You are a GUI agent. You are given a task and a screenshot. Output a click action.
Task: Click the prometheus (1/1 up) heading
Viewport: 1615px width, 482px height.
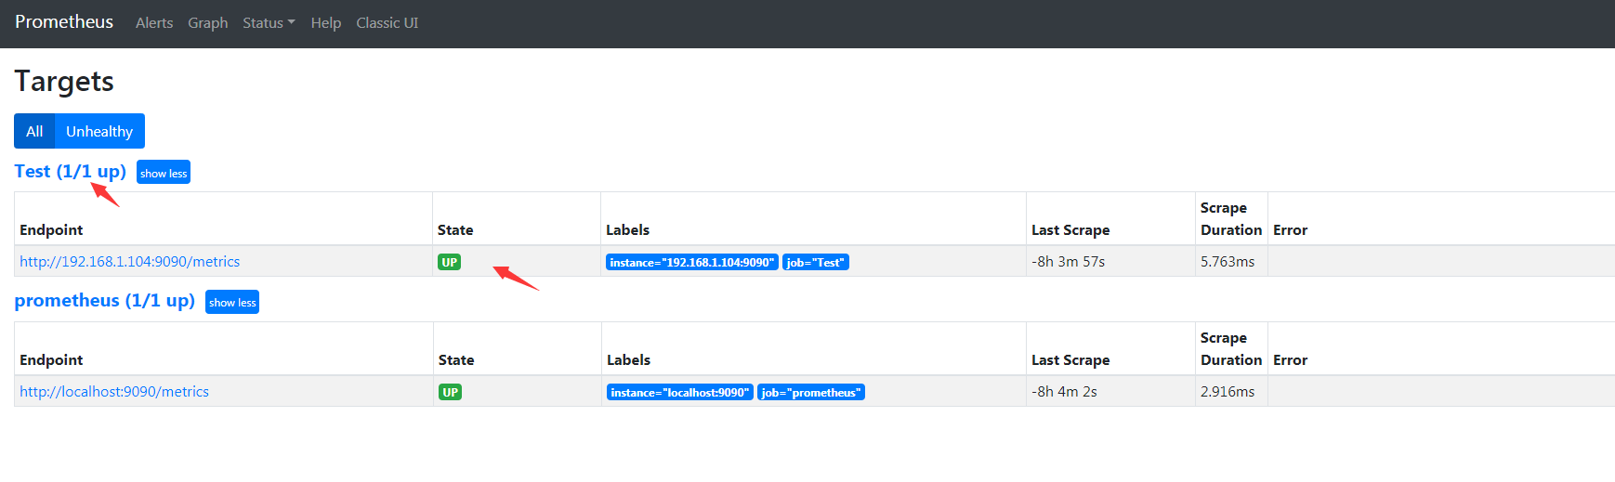(104, 301)
